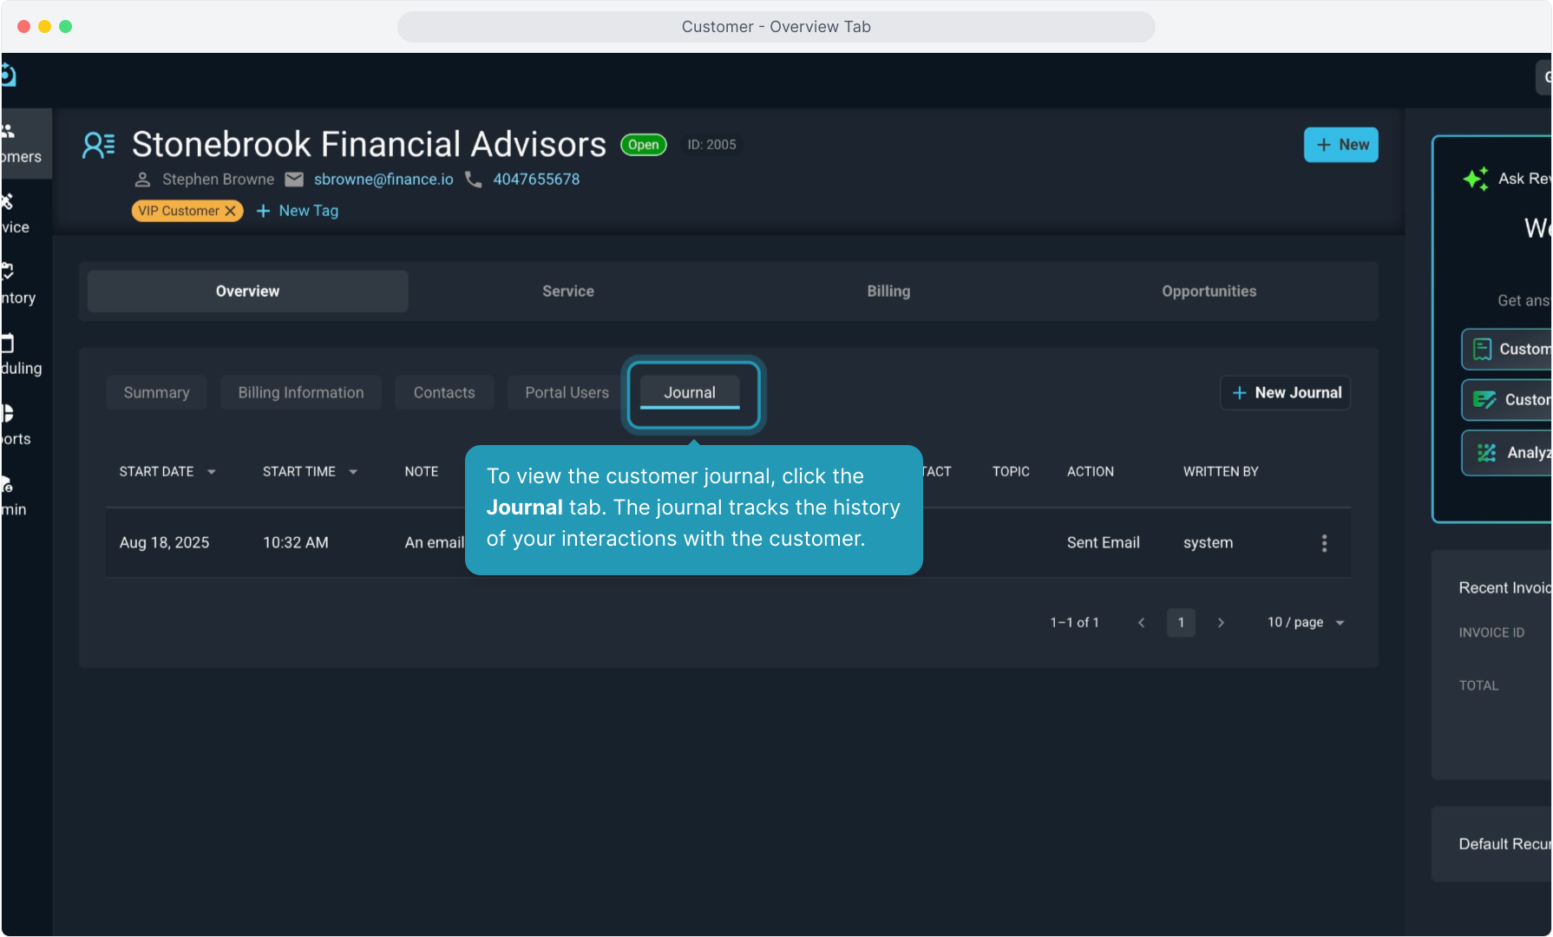Switch to the Opportunities tab

click(1209, 292)
